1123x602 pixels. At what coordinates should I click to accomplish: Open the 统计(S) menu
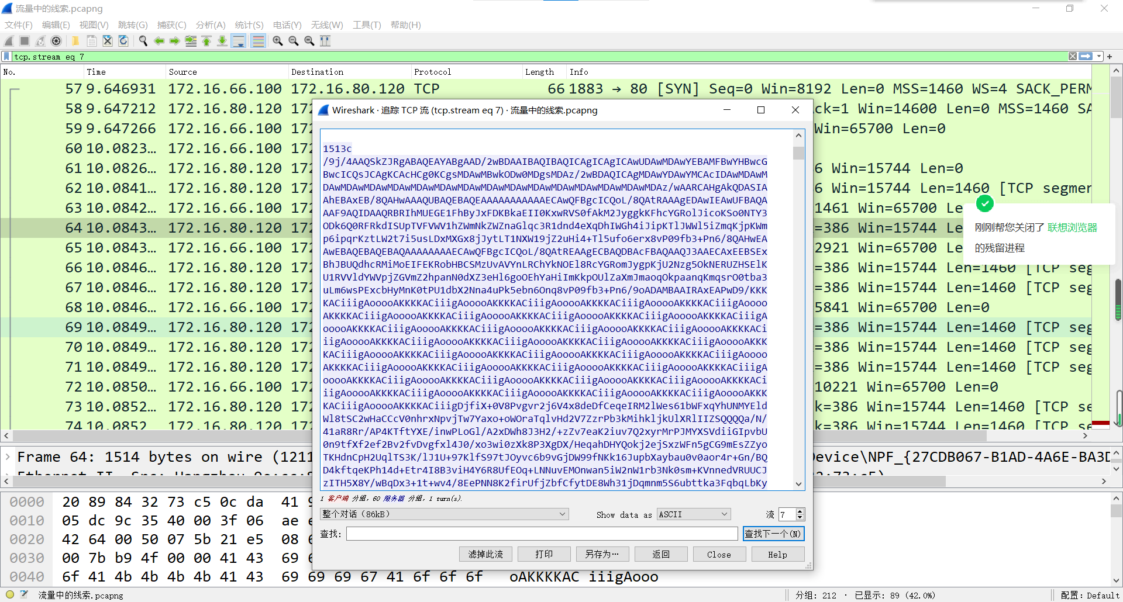click(249, 25)
